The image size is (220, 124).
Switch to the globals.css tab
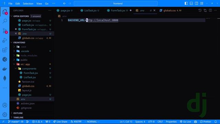click(170, 11)
